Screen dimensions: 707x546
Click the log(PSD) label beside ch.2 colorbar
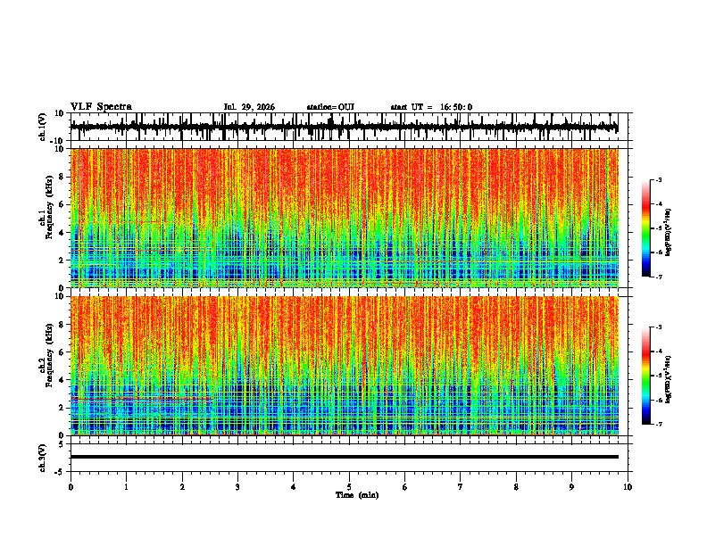tap(669, 379)
